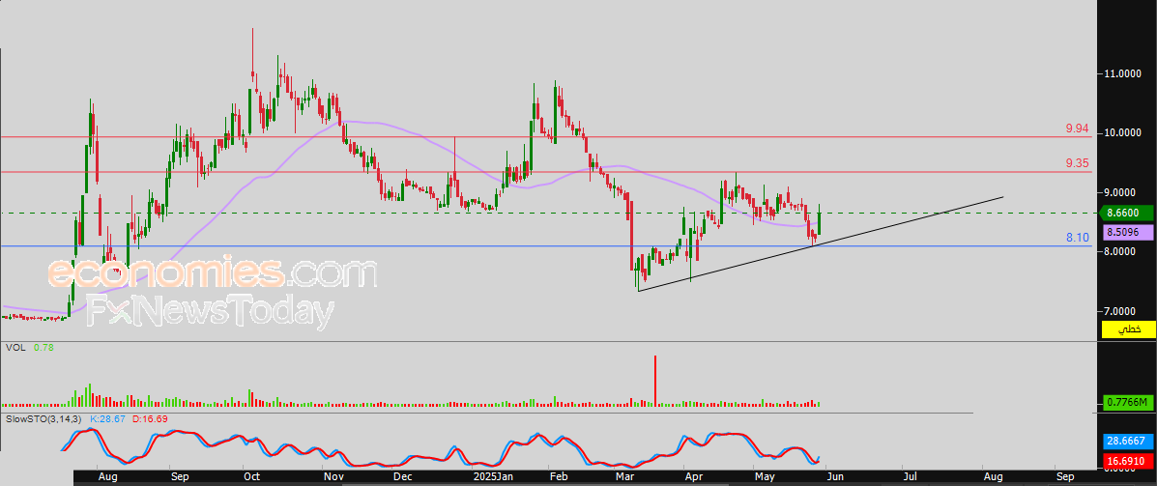The height and width of the screenshot is (486, 1157).
Task: Click the blue 28.6667 stochastic tag
Action: [1127, 442]
